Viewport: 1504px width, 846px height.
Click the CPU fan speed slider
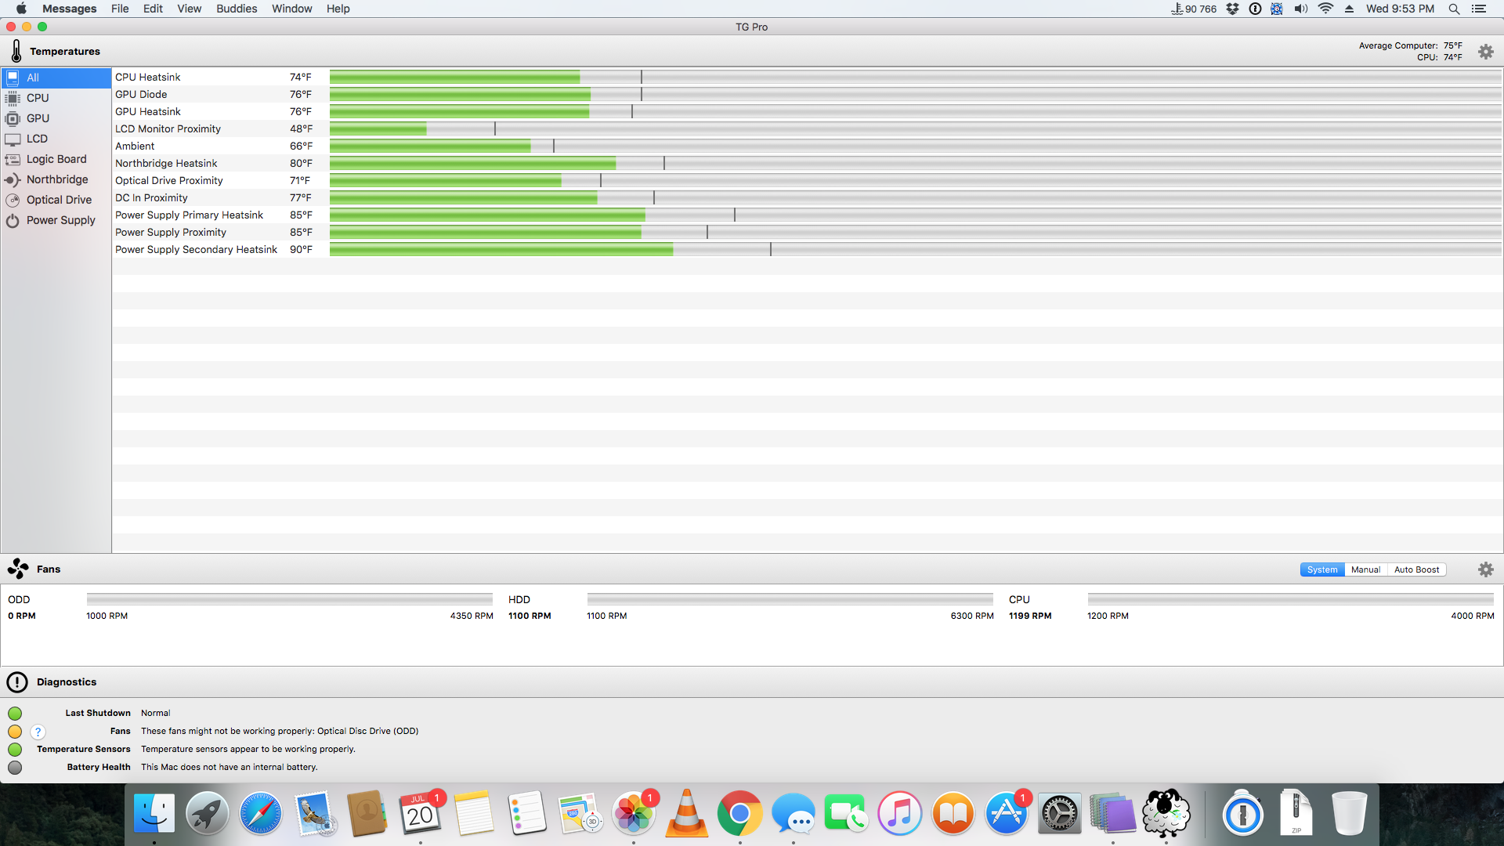[x=1290, y=599]
